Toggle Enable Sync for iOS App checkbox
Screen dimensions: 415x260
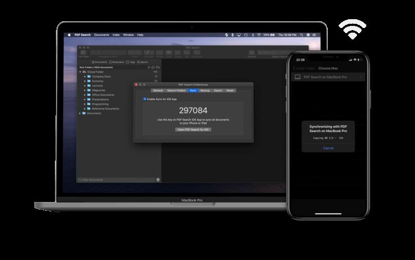coord(145,99)
